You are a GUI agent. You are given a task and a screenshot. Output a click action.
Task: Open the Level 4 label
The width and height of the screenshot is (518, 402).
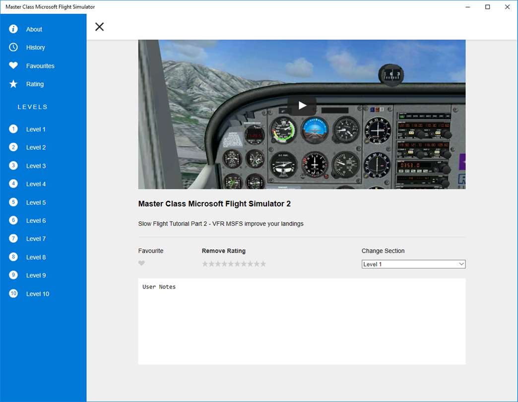pos(36,184)
